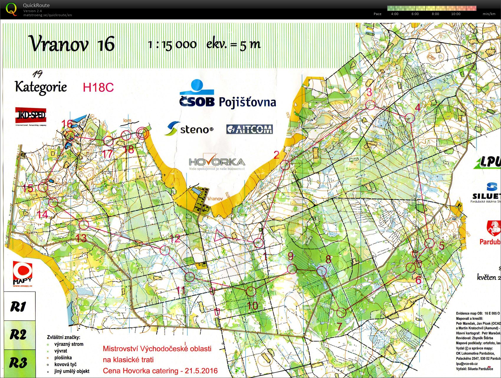Click the start triangle on the map
Image resolution: width=501 pixels, height=378 pixels.
220,236
